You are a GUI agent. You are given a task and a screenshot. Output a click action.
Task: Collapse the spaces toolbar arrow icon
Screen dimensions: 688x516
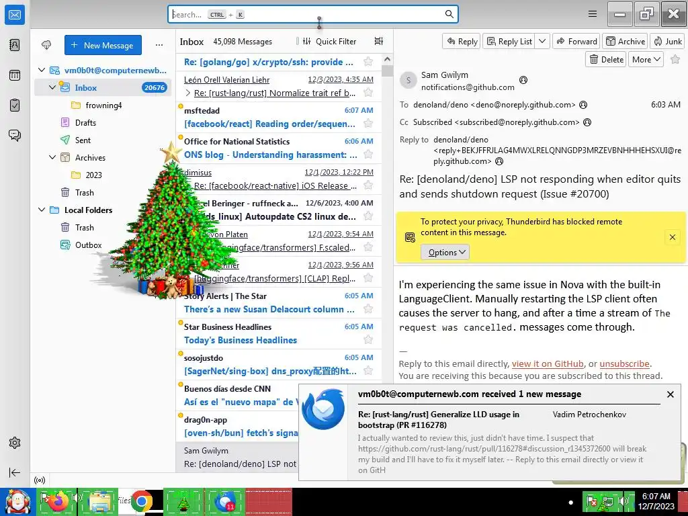pos(15,472)
